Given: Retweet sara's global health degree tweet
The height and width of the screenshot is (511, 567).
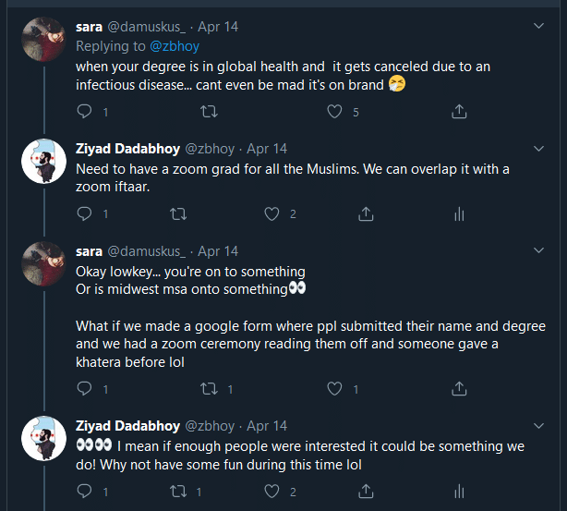Looking at the screenshot, I should (x=209, y=112).
